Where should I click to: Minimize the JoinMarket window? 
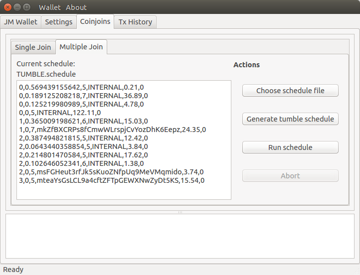pyautogui.click(x=17, y=7)
